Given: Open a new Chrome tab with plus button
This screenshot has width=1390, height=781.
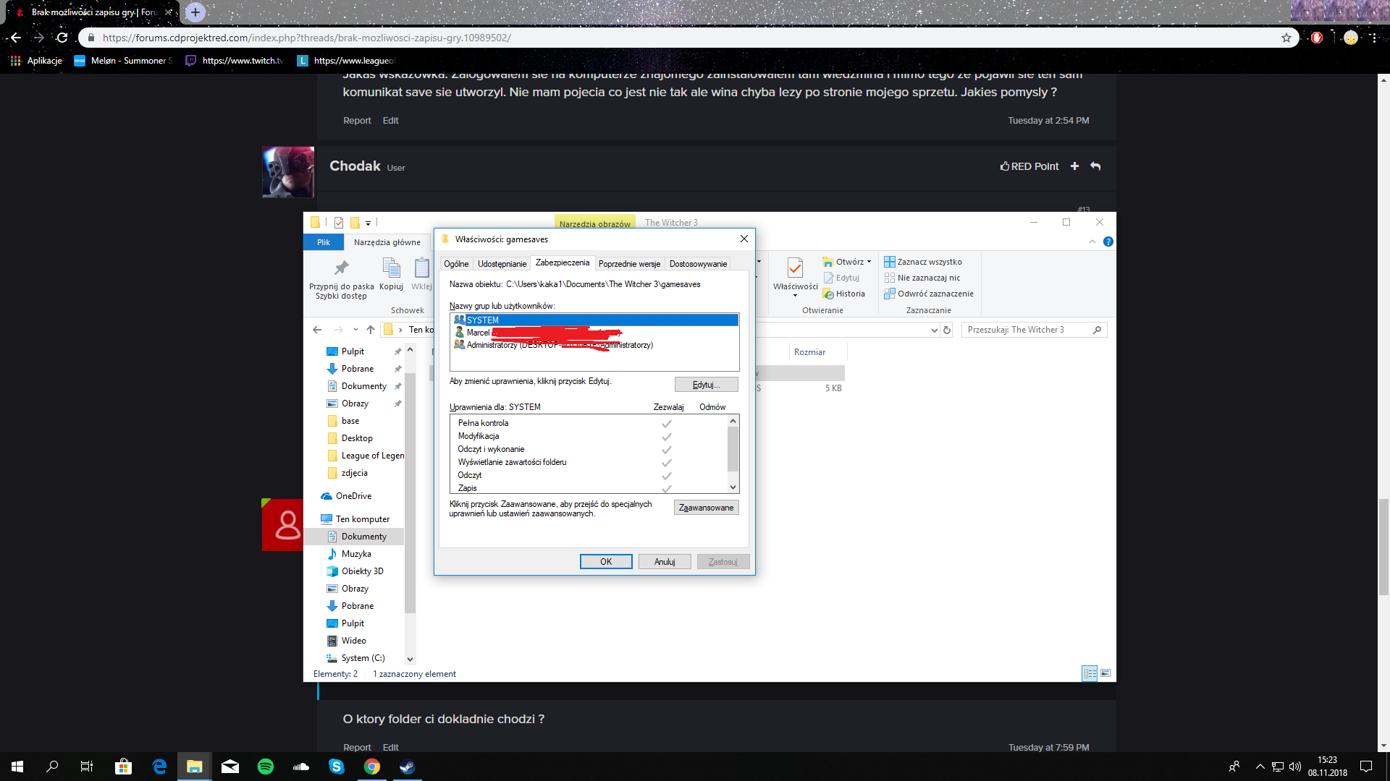Looking at the screenshot, I should (x=195, y=12).
